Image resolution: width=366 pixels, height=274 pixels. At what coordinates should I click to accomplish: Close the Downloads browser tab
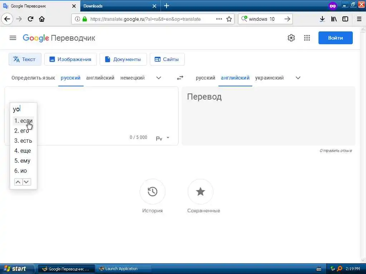click(154, 6)
